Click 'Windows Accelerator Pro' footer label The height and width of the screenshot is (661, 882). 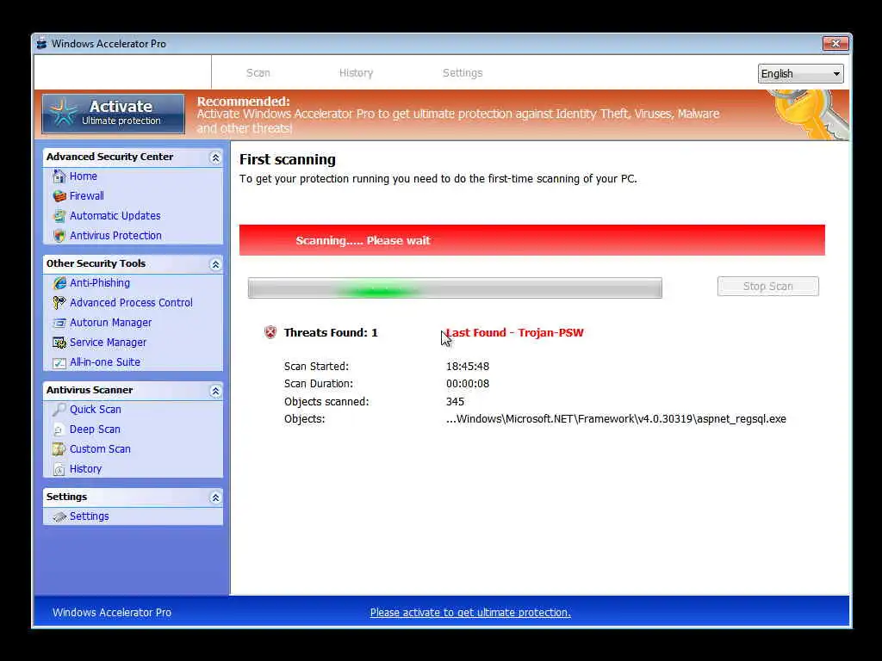coord(112,613)
